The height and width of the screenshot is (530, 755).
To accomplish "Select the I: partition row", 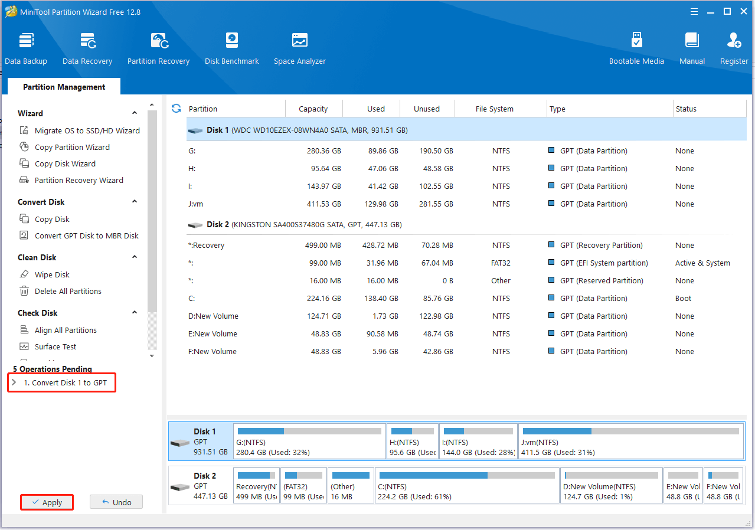I will [466, 187].
